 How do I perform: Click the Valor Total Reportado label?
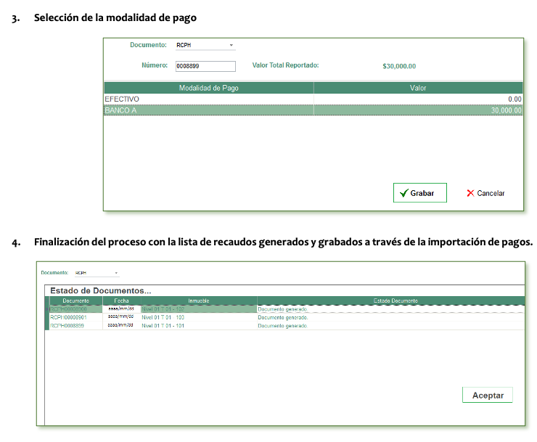286,65
